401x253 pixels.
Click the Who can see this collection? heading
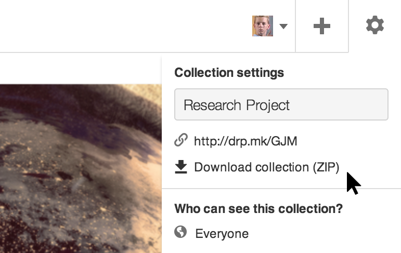pyautogui.click(x=258, y=208)
